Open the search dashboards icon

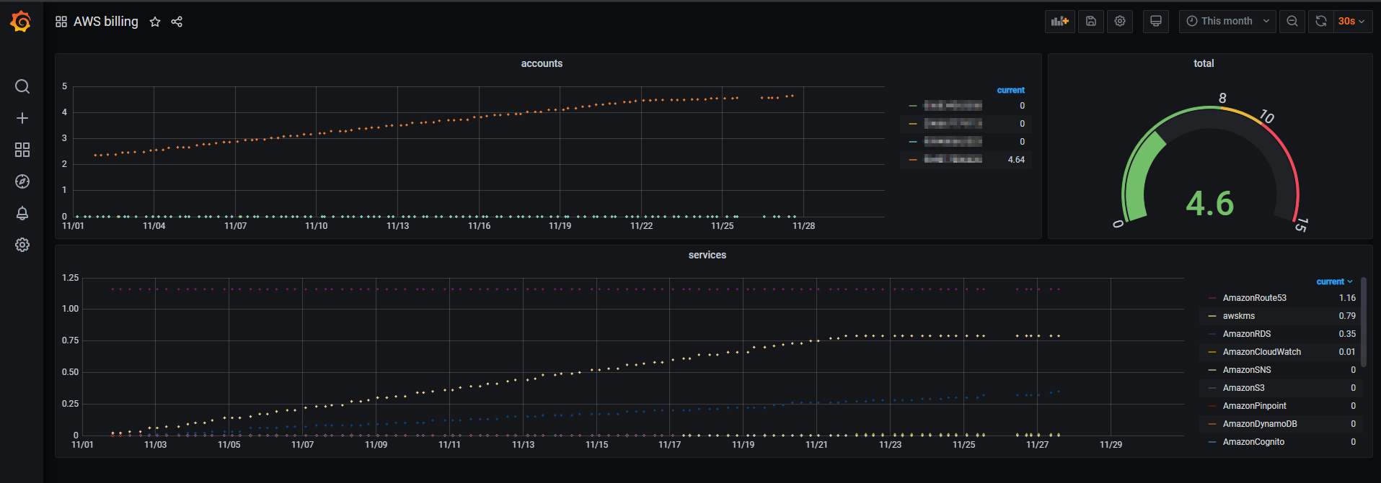pos(22,86)
